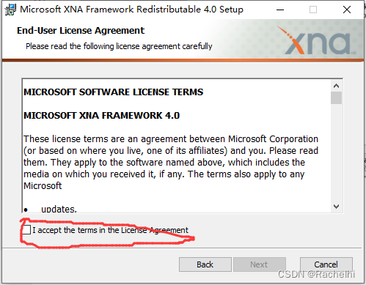Click the greyed-out Next button
The image size is (366, 285).
259,264
